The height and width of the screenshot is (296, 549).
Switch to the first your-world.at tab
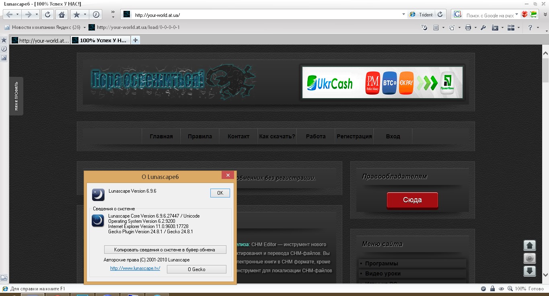pos(40,40)
